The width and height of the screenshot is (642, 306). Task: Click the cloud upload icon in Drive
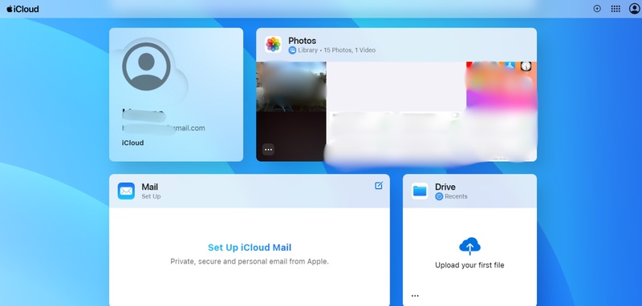(469, 246)
